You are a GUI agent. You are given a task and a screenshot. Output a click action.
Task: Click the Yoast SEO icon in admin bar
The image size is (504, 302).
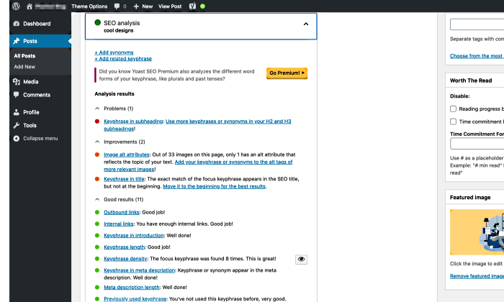tap(192, 6)
